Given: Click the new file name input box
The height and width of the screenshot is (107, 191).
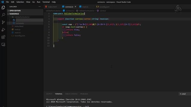Looking at the screenshot, I should pyautogui.click(x=30, y=20).
